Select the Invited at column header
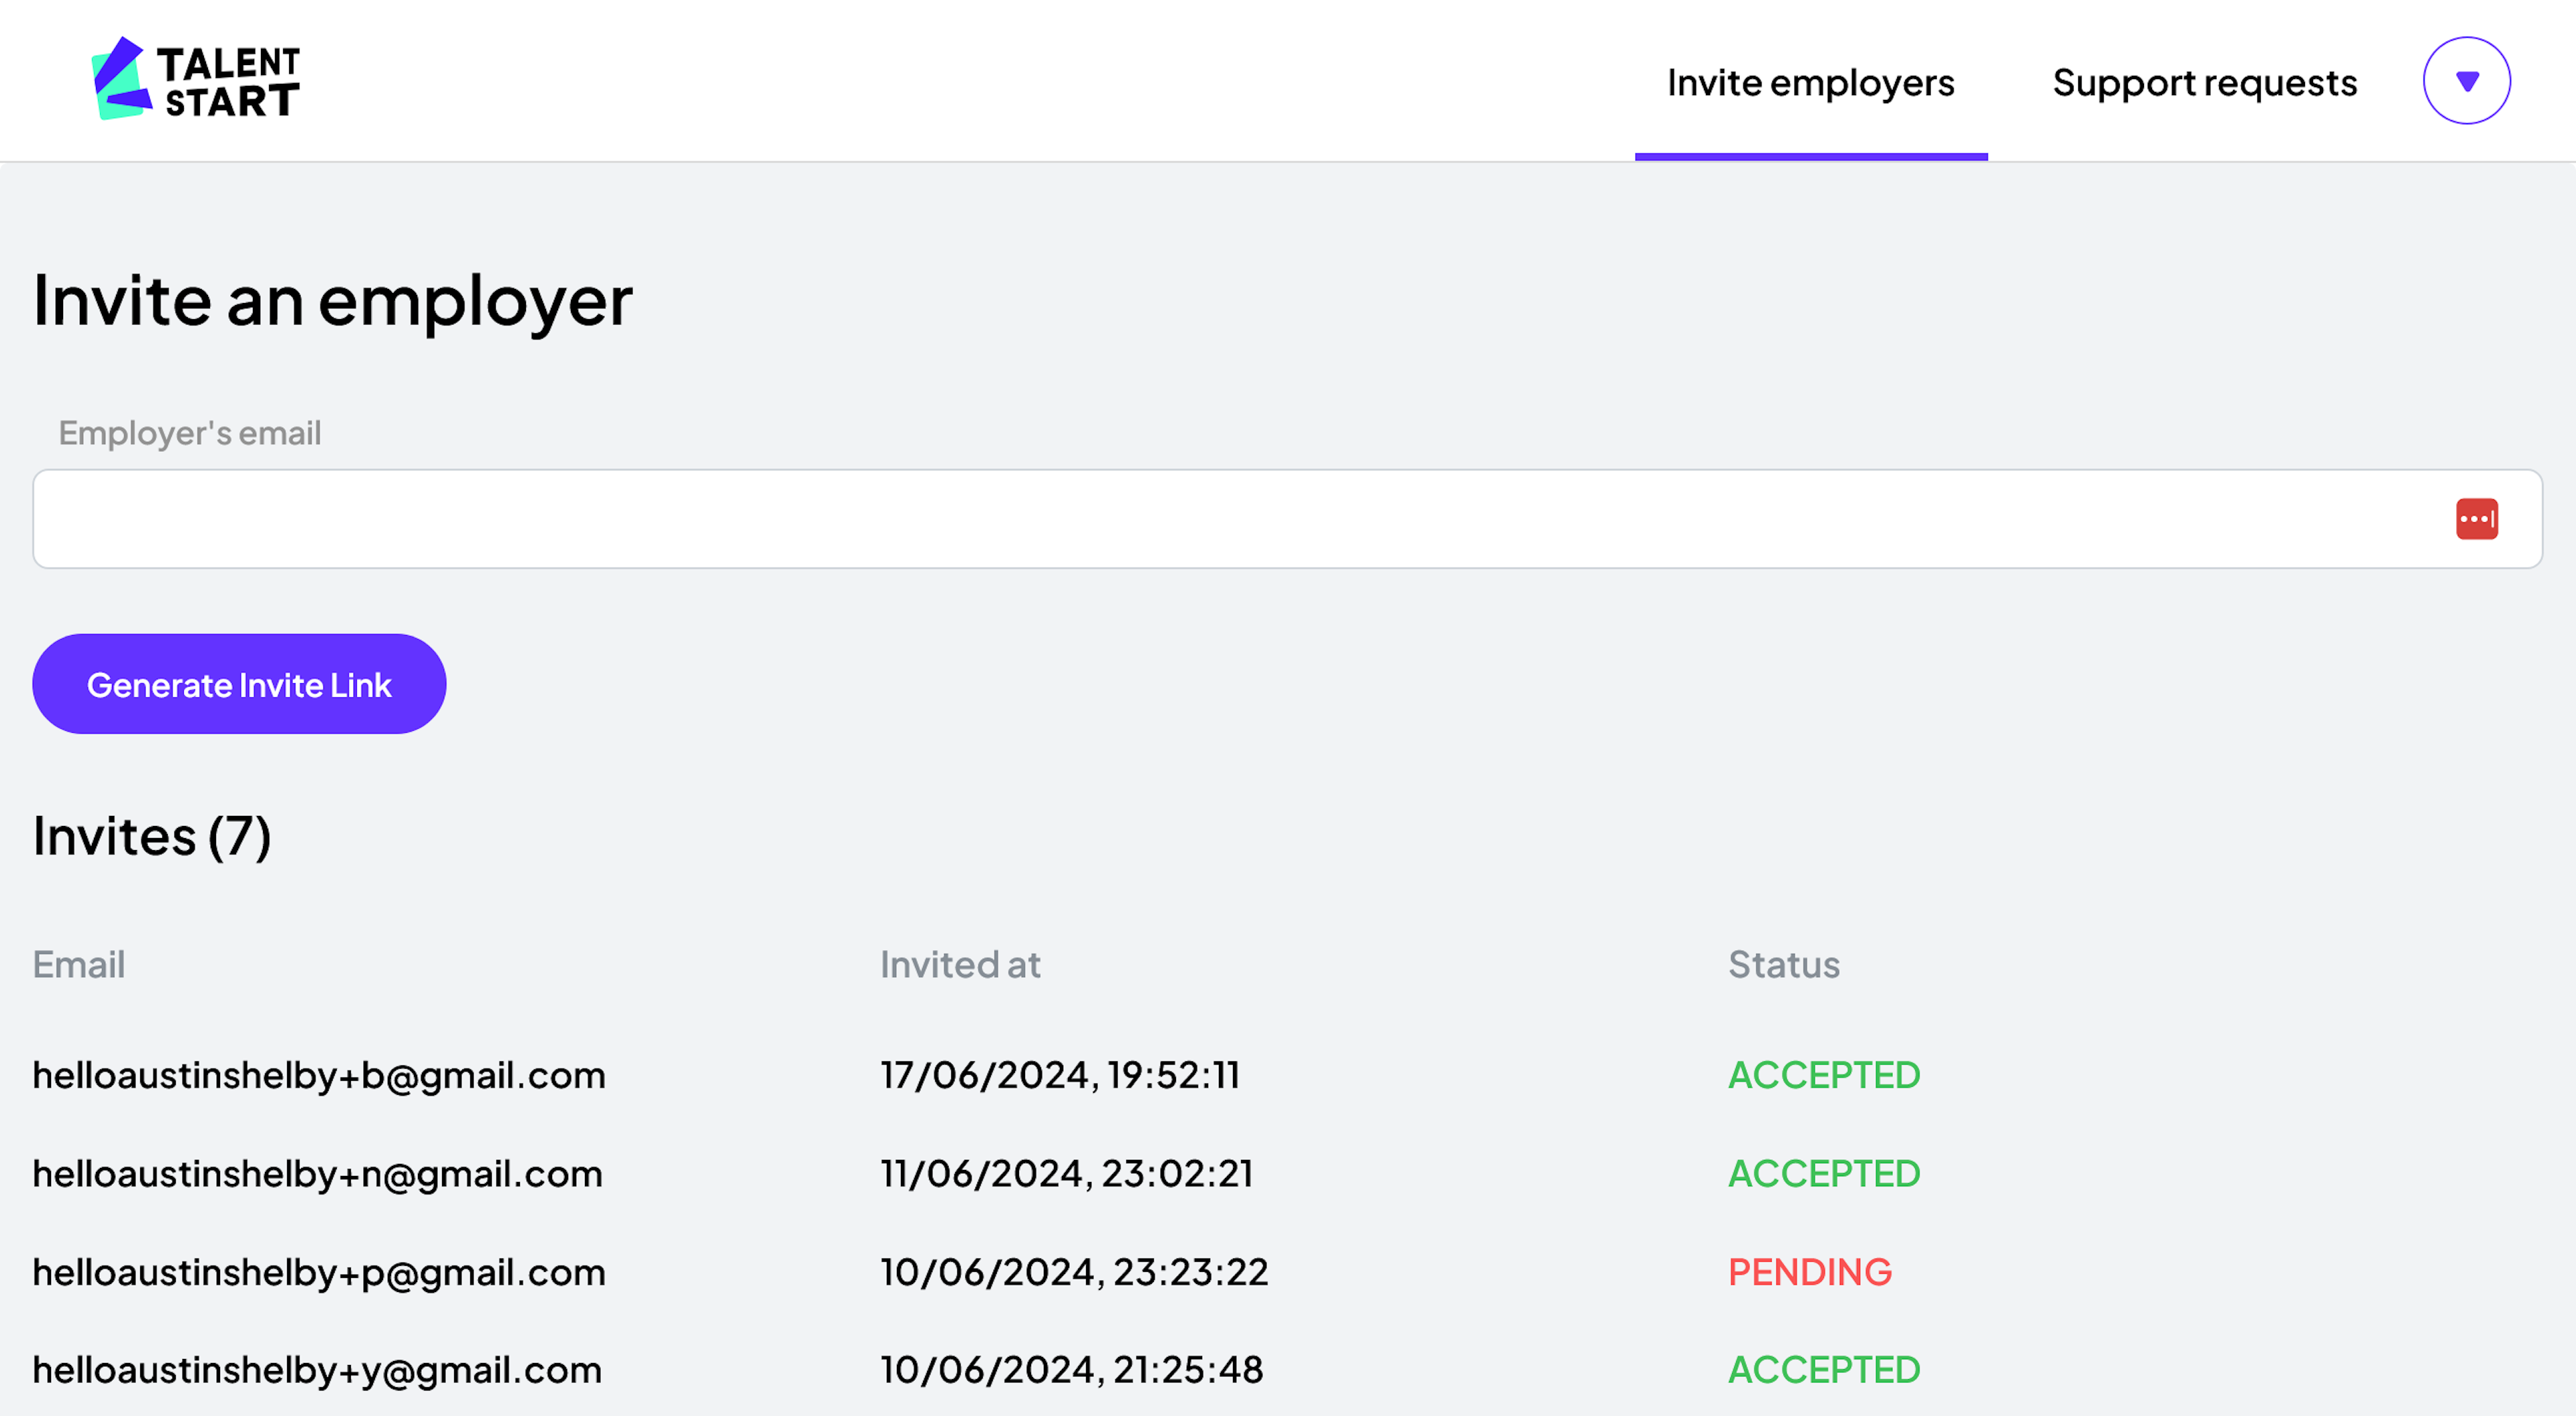The height and width of the screenshot is (1416, 2576). (960, 964)
